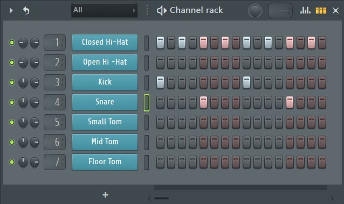The height and width of the screenshot is (204, 344).
Task: Click mixer track number 4 box
Action: [54, 102]
